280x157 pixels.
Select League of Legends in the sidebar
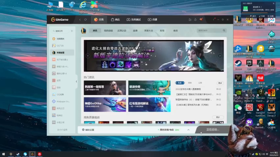[62, 53]
